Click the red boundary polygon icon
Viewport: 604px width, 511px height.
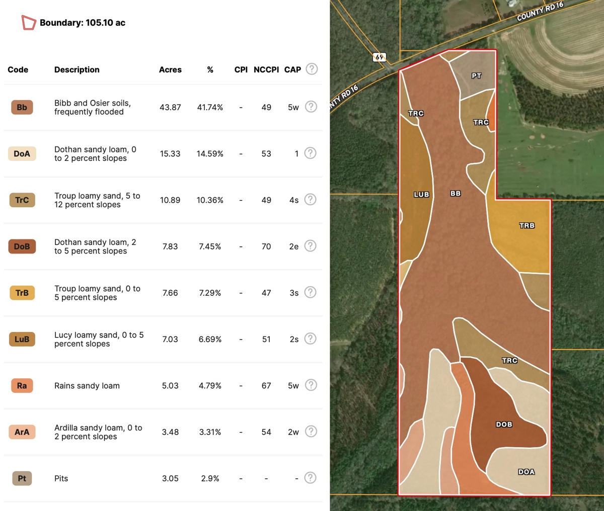coord(28,23)
